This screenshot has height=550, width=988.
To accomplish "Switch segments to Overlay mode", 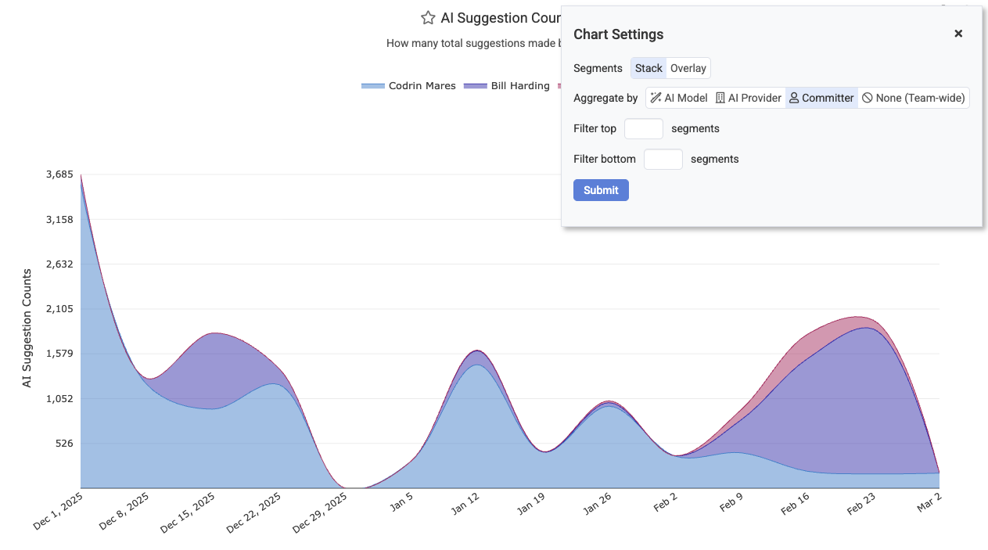I will (x=688, y=68).
